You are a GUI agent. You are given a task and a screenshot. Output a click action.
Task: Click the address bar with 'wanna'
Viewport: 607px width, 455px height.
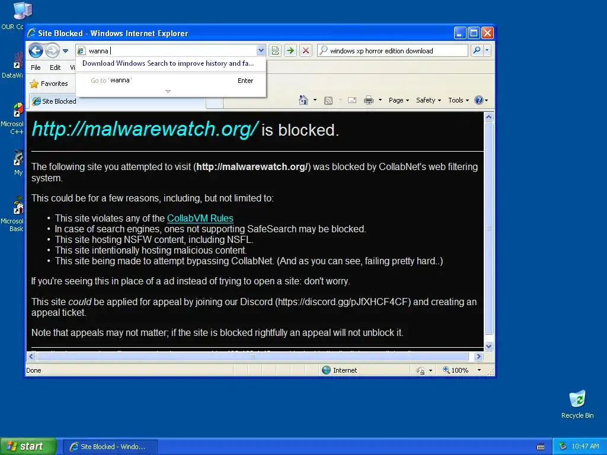[167, 51]
